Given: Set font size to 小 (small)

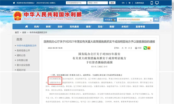Looking at the screenshot, I should tap(129, 48).
